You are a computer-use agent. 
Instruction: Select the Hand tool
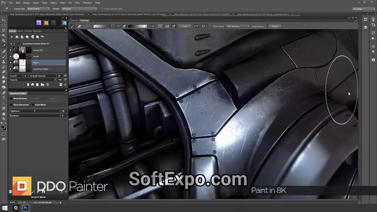(4, 114)
